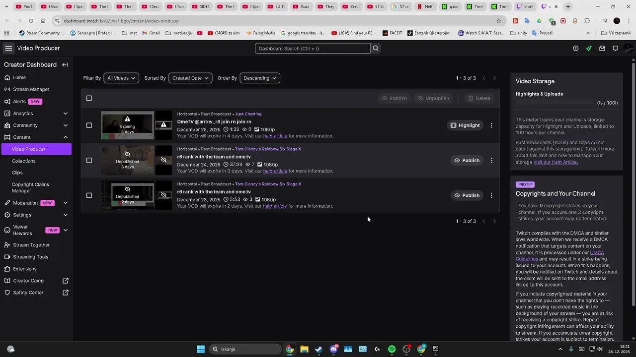Viewport: 636px width, 357px height.
Task: Open Steam from the taskbar
Action: pyautogui.click(x=318, y=349)
